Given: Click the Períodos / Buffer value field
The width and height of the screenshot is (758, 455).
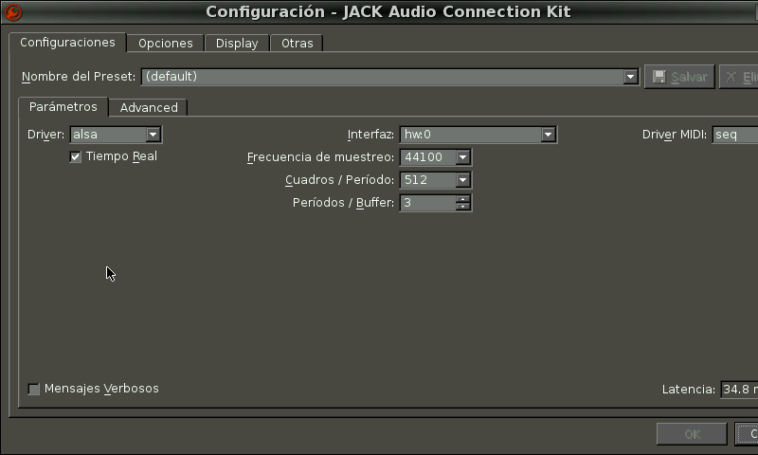Looking at the screenshot, I should click(x=428, y=203).
